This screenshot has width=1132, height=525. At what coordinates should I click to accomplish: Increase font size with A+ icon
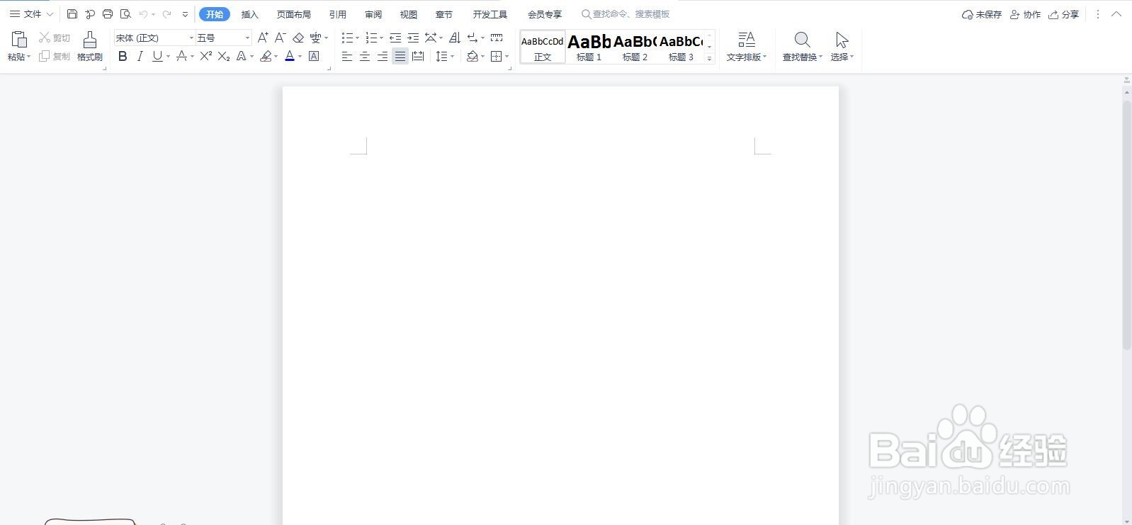[x=263, y=38]
